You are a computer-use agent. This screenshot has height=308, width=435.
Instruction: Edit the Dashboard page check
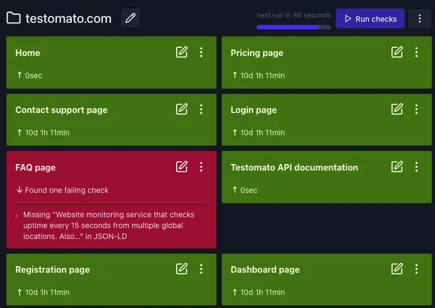pyautogui.click(x=397, y=269)
